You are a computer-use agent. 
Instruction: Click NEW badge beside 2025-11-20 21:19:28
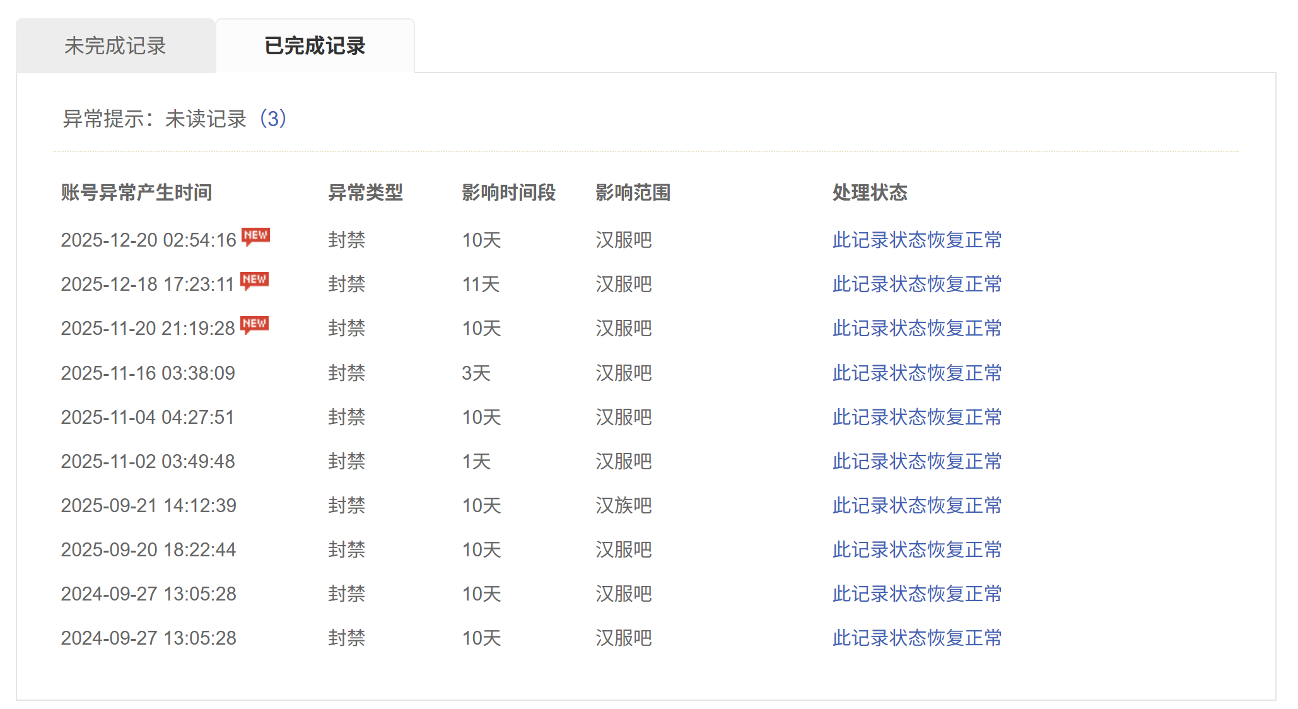click(255, 324)
